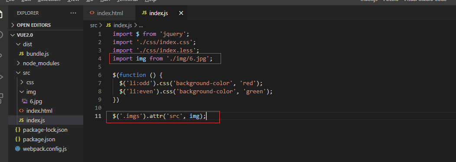The width and height of the screenshot is (456, 162).
Task: Click the bundle.js JS file icon
Action: point(21,54)
